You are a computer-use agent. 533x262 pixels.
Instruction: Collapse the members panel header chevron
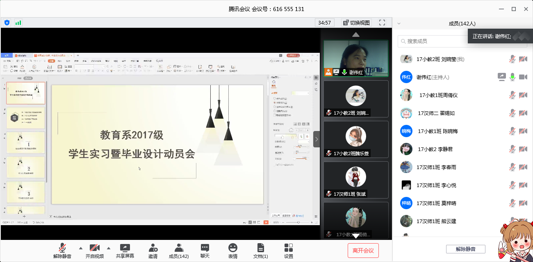tap(399, 24)
